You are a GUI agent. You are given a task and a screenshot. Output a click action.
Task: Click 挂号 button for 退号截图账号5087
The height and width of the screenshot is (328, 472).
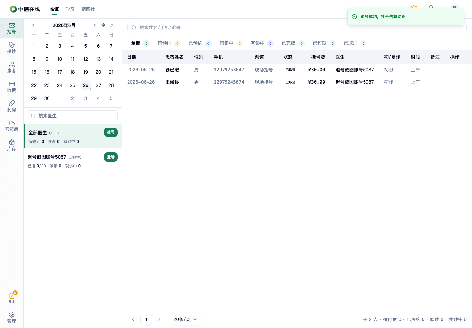(x=111, y=157)
